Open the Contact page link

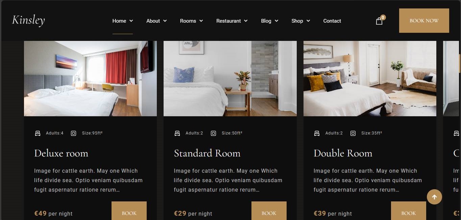tap(332, 21)
